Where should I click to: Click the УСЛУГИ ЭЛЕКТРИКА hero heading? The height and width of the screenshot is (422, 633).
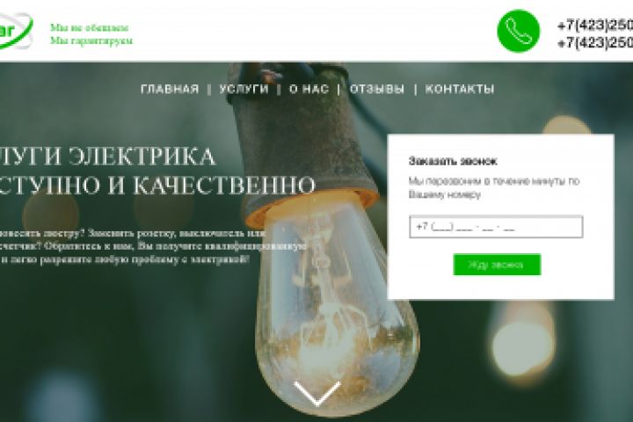(x=107, y=156)
